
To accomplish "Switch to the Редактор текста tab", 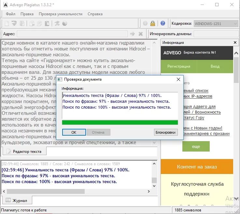I will tap(24, 151).
